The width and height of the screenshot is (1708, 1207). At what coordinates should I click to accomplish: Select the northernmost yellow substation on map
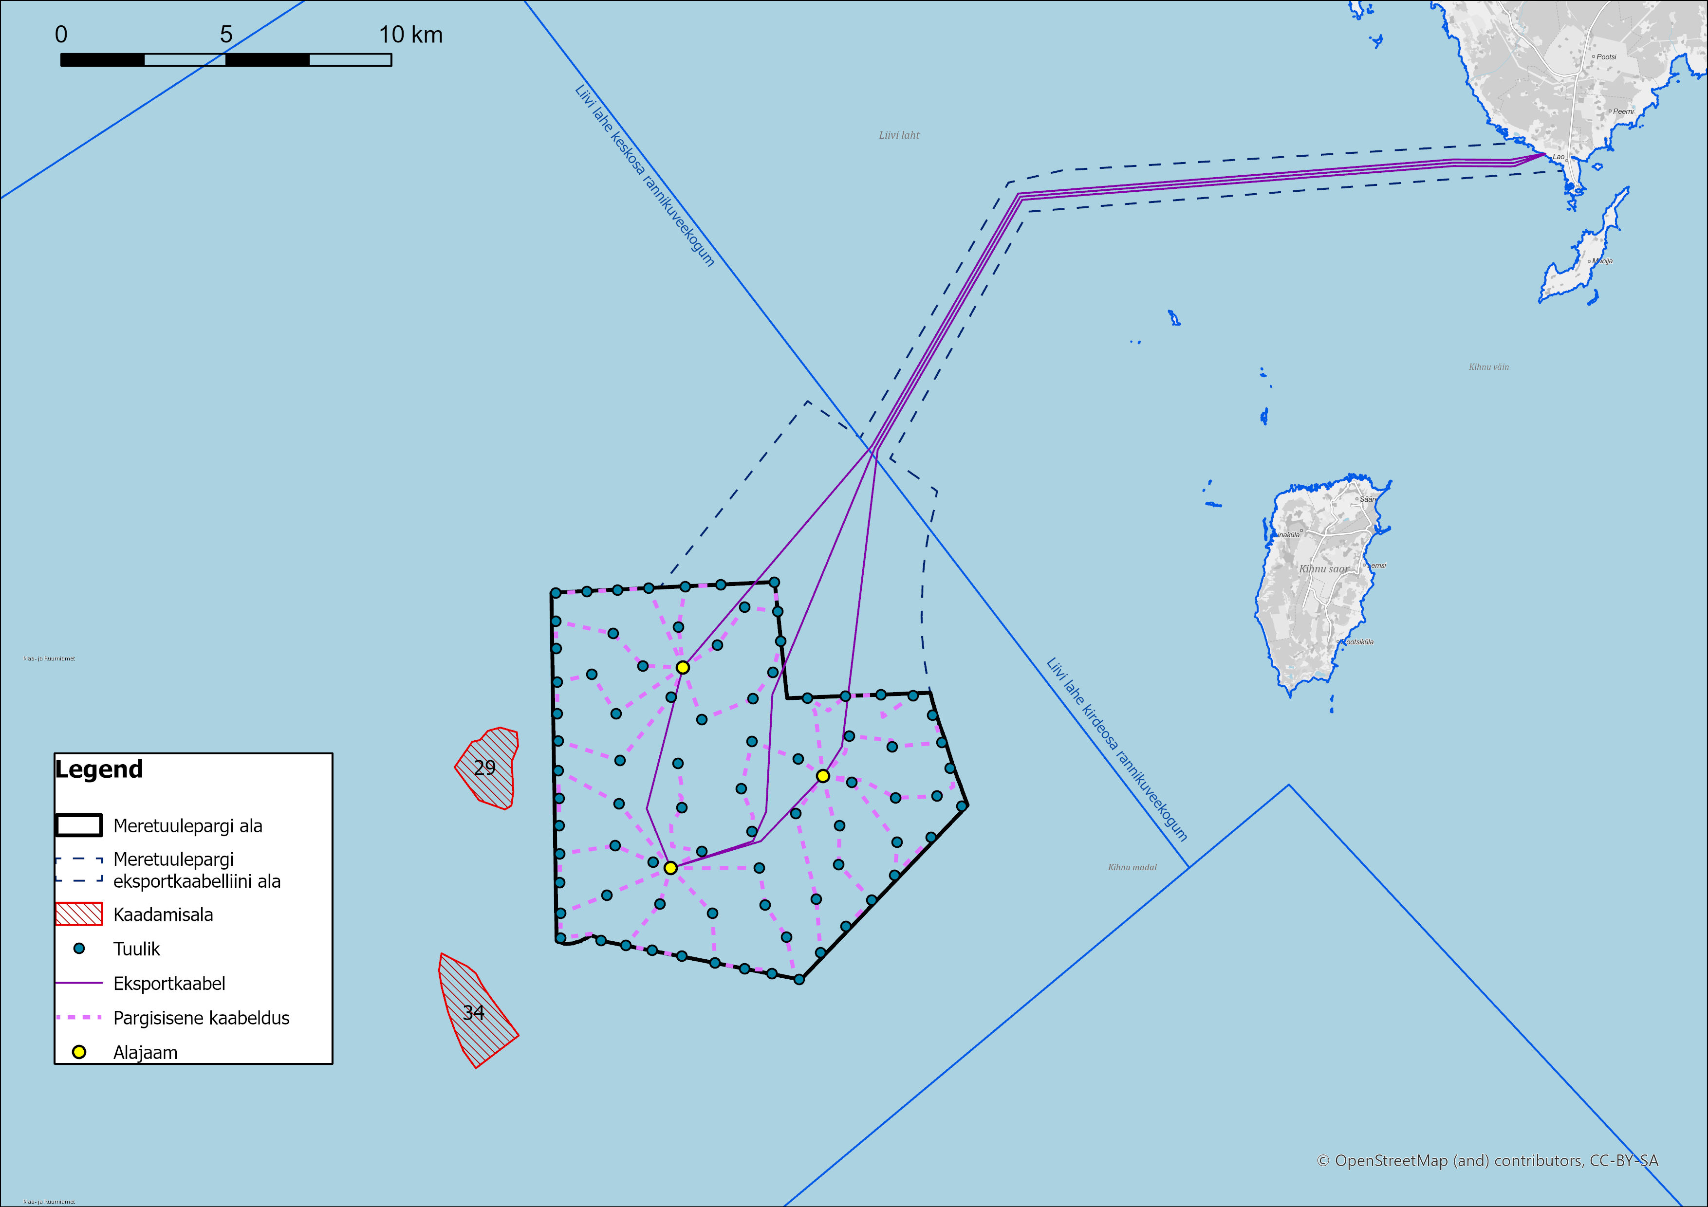682,667
